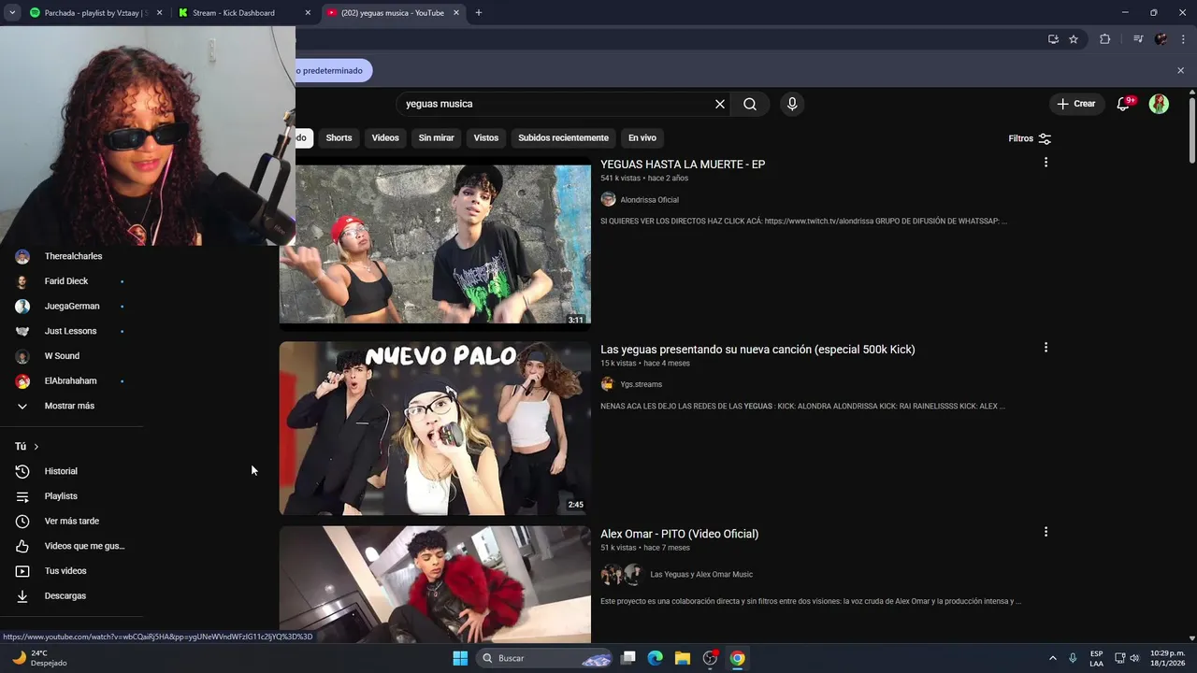
Task: Click the magnifying glass search button
Action: click(x=750, y=104)
